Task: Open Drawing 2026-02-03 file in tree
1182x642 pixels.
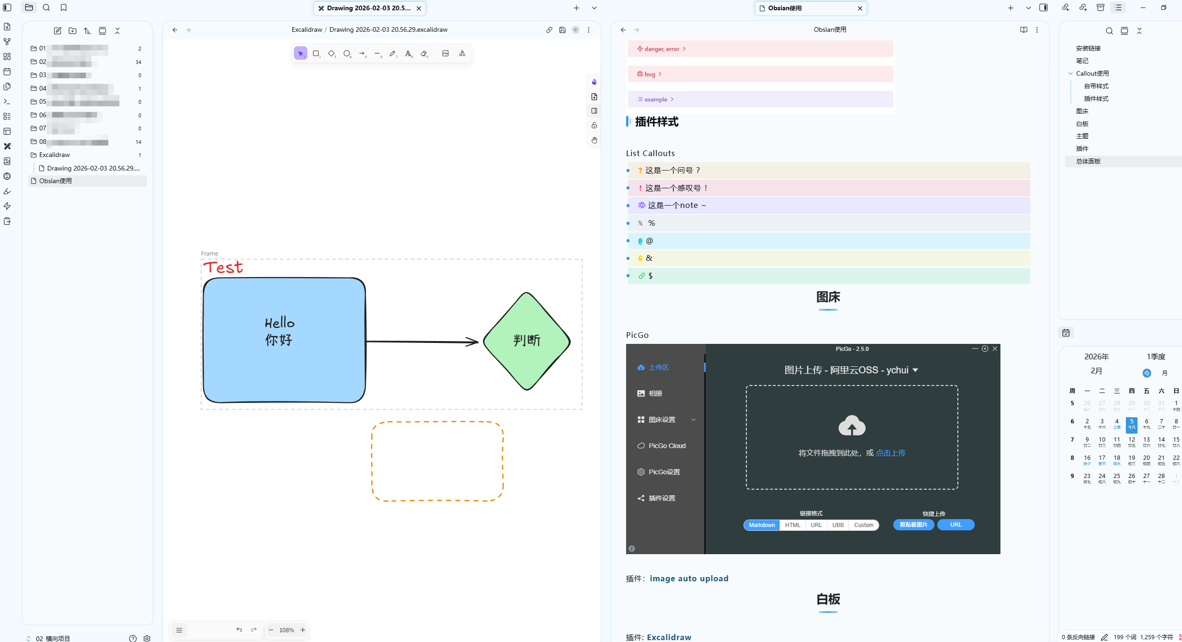Action: [93, 168]
